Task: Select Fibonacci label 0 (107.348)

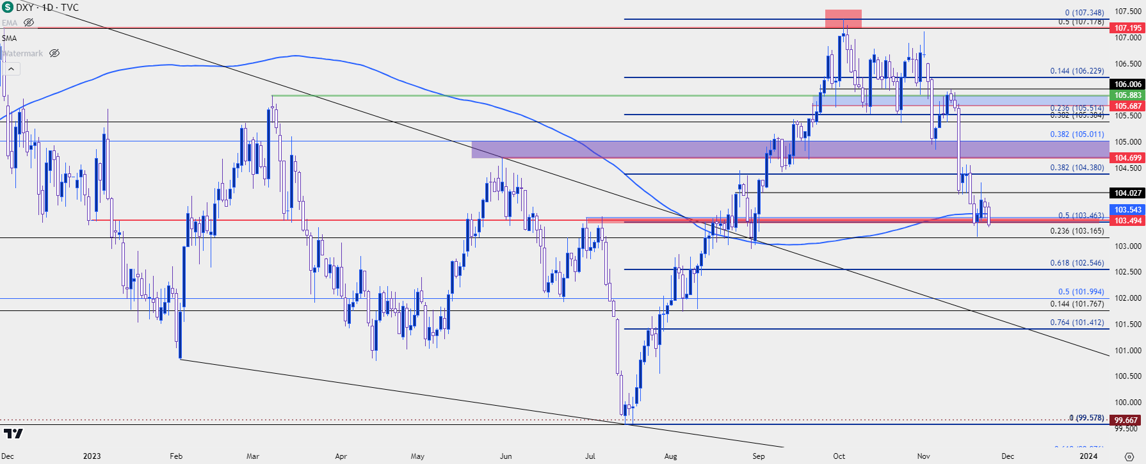Action: tap(1085, 12)
